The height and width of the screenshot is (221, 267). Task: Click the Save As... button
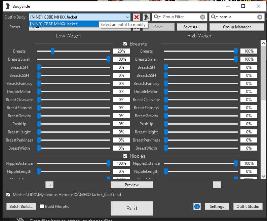[x=192, y=27]
